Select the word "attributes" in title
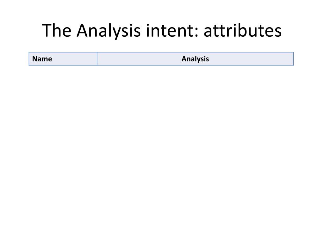The image size is (324, 243). click(x=243, y=30)
